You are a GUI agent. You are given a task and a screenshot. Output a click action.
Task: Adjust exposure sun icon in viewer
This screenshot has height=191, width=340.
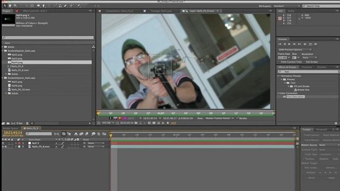click(168, 123)
